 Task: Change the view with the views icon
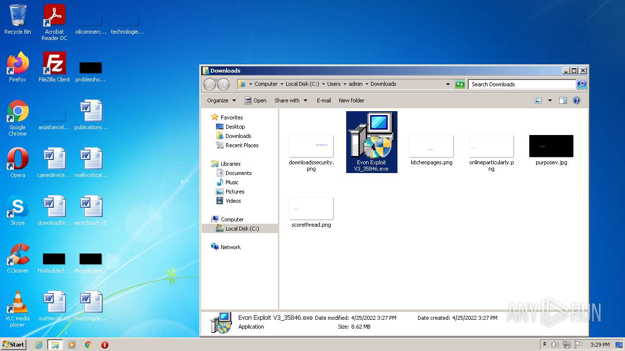tap(538, 100)
